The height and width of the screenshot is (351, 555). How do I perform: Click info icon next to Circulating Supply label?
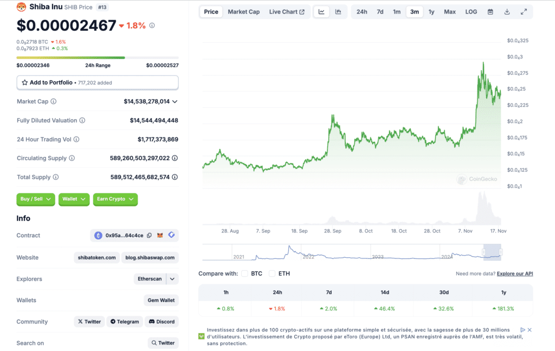pos(72,158)
